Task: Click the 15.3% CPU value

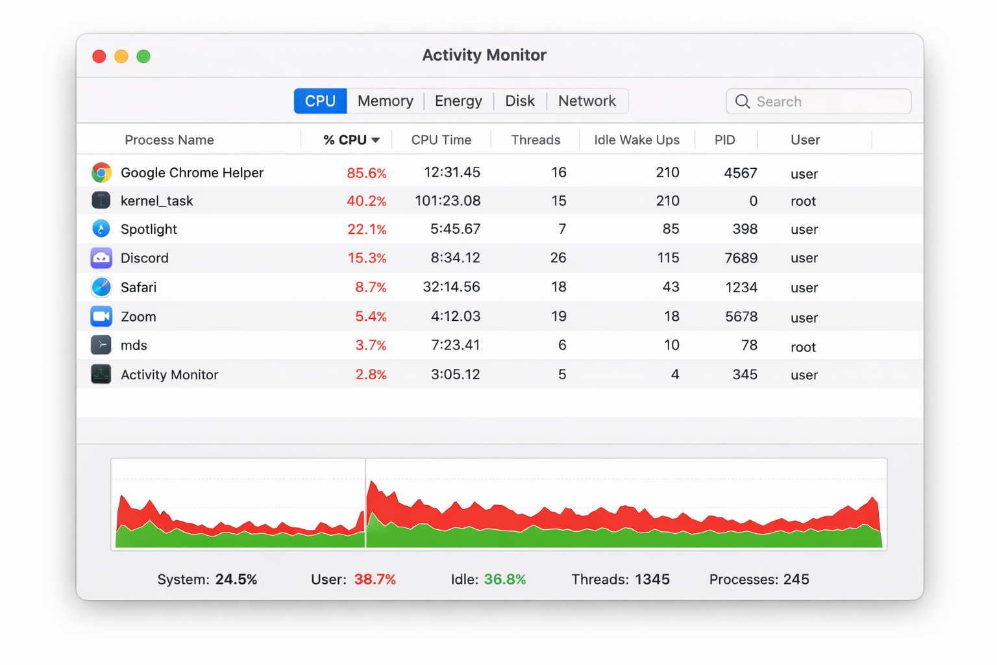Action: click(367, 258)
